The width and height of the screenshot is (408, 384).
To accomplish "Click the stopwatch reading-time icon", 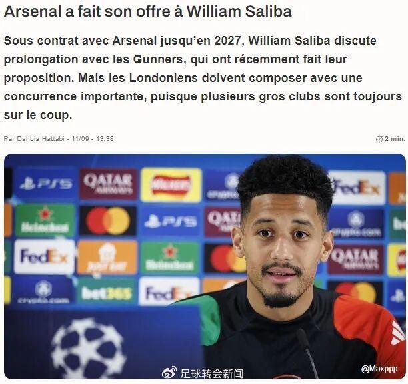I will click(379, 139).
